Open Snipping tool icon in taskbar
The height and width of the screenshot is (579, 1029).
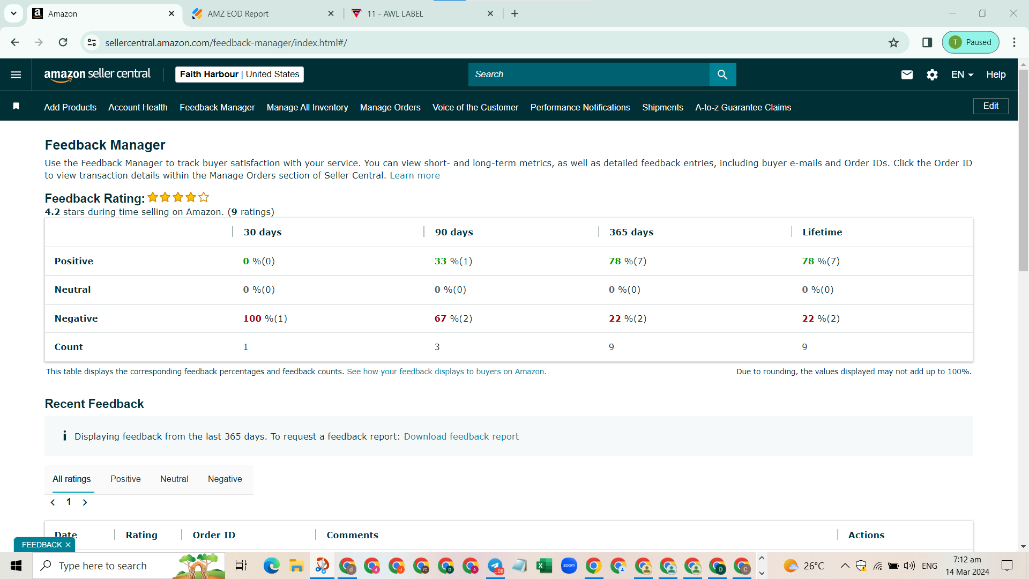click(322, 566)
